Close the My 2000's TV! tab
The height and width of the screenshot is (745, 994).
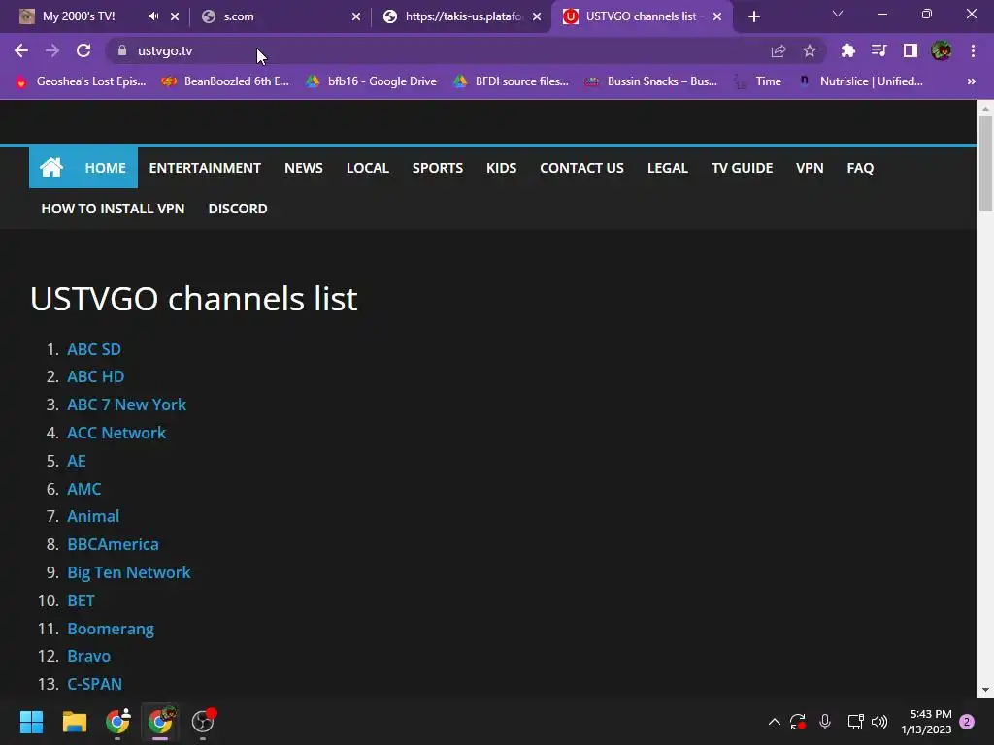pyautogui.click(x=175, y=16)
